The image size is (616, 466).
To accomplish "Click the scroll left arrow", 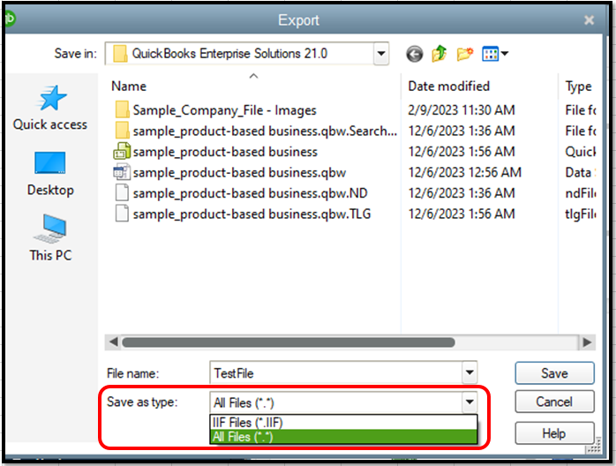I will click(113, 342).
